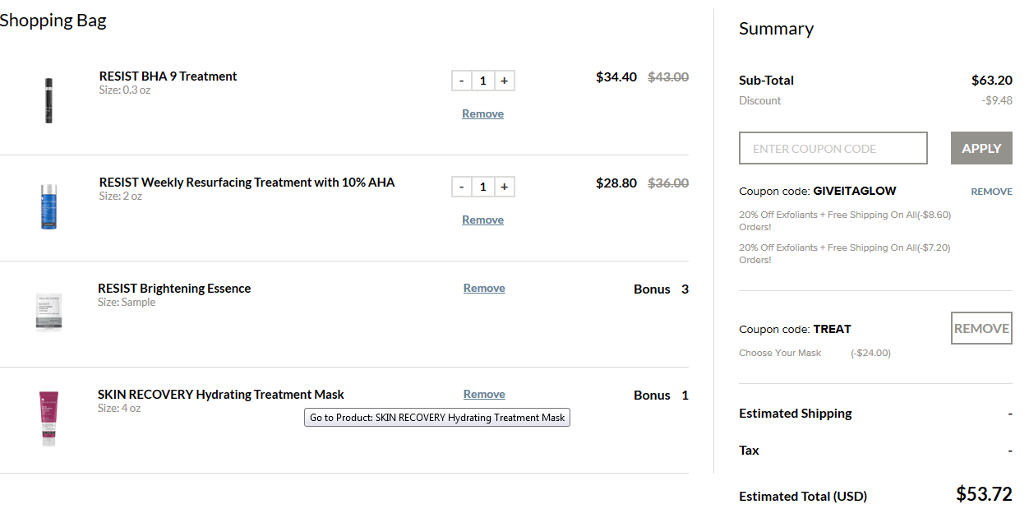Remove SKIN RECOVERY Hydrating Treatment Mask
Screen dimensions: 1029x509
point(484,395)
